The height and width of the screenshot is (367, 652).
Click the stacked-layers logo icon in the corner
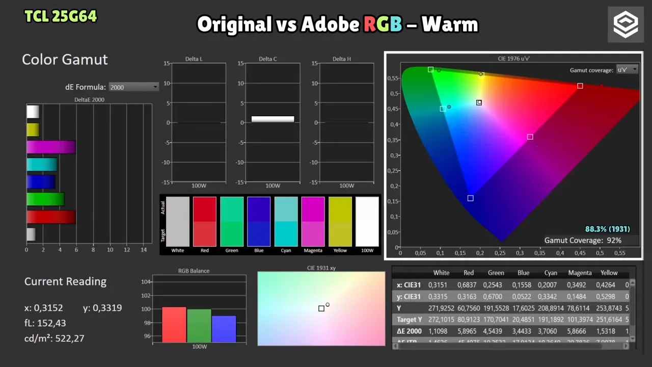point(626,24)
